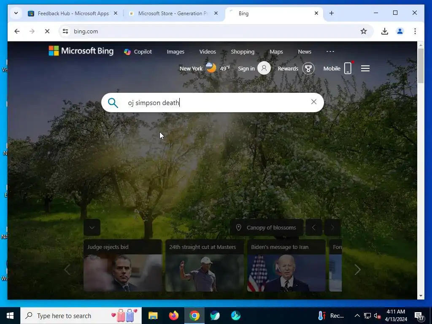432x324 pixels.
Task: Close the Feedback Hub tab
Action: coord(116,13)
